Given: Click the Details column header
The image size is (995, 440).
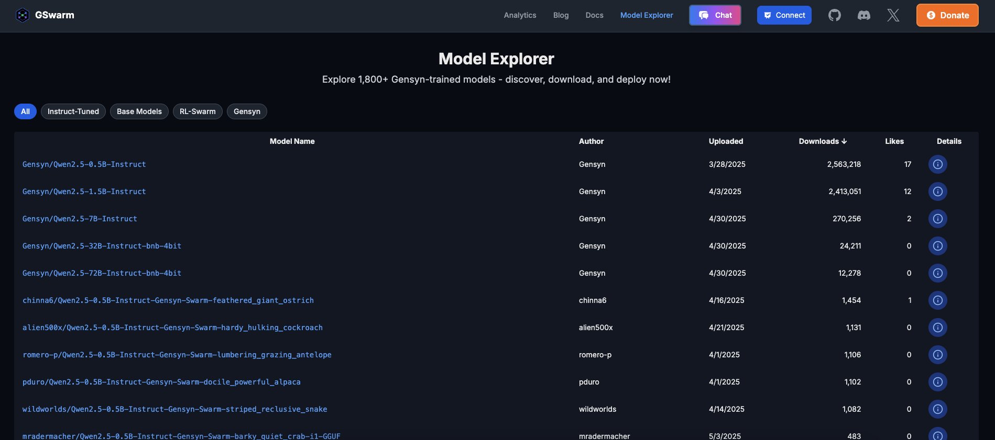Looking at the screenshot, I should (949, 141).
